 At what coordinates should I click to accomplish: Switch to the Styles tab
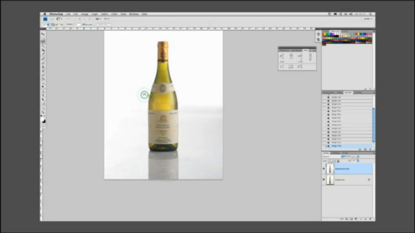tap(345, 31)
